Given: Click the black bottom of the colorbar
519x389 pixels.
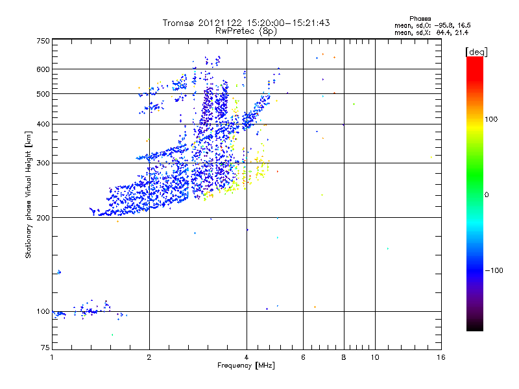Looking at the screenshot, I should point(475,326).
